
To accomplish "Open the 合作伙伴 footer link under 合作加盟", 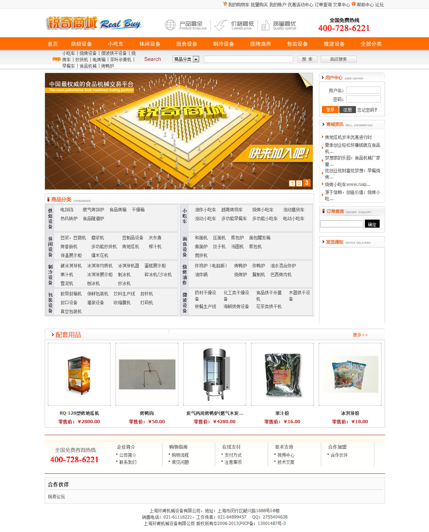I will (339, 455).
